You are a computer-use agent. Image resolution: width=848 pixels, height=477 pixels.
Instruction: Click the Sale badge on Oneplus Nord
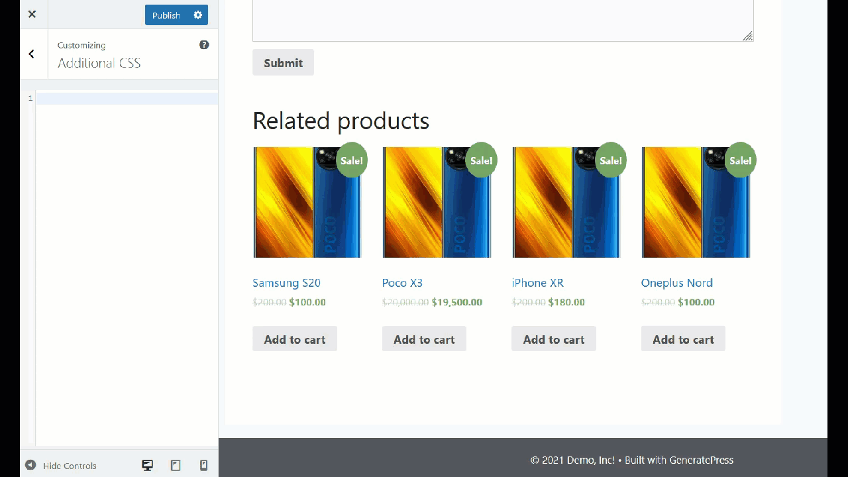(740, 160)
